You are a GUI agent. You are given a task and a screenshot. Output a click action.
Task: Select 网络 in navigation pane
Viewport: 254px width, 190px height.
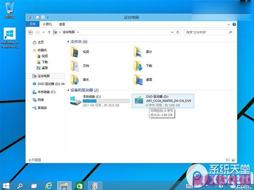[x=38, y=100]
